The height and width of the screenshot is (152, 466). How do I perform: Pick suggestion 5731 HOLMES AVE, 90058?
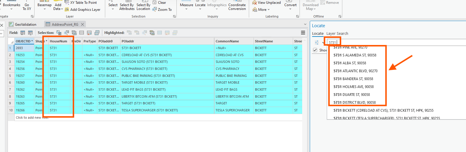353,87
